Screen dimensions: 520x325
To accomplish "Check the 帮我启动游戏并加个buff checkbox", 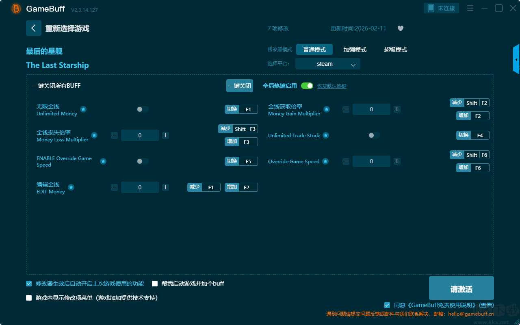I will 155,284.
